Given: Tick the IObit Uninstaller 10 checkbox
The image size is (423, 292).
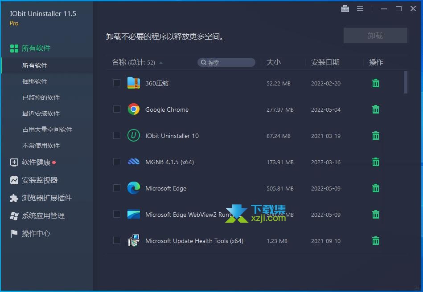Looking at the screenshot, I should 117,135.
